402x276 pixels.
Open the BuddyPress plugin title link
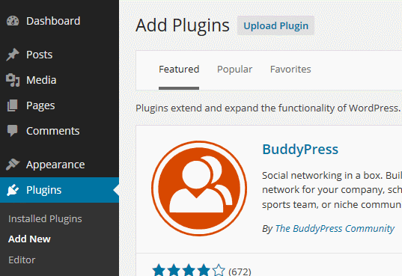point(300,150)
